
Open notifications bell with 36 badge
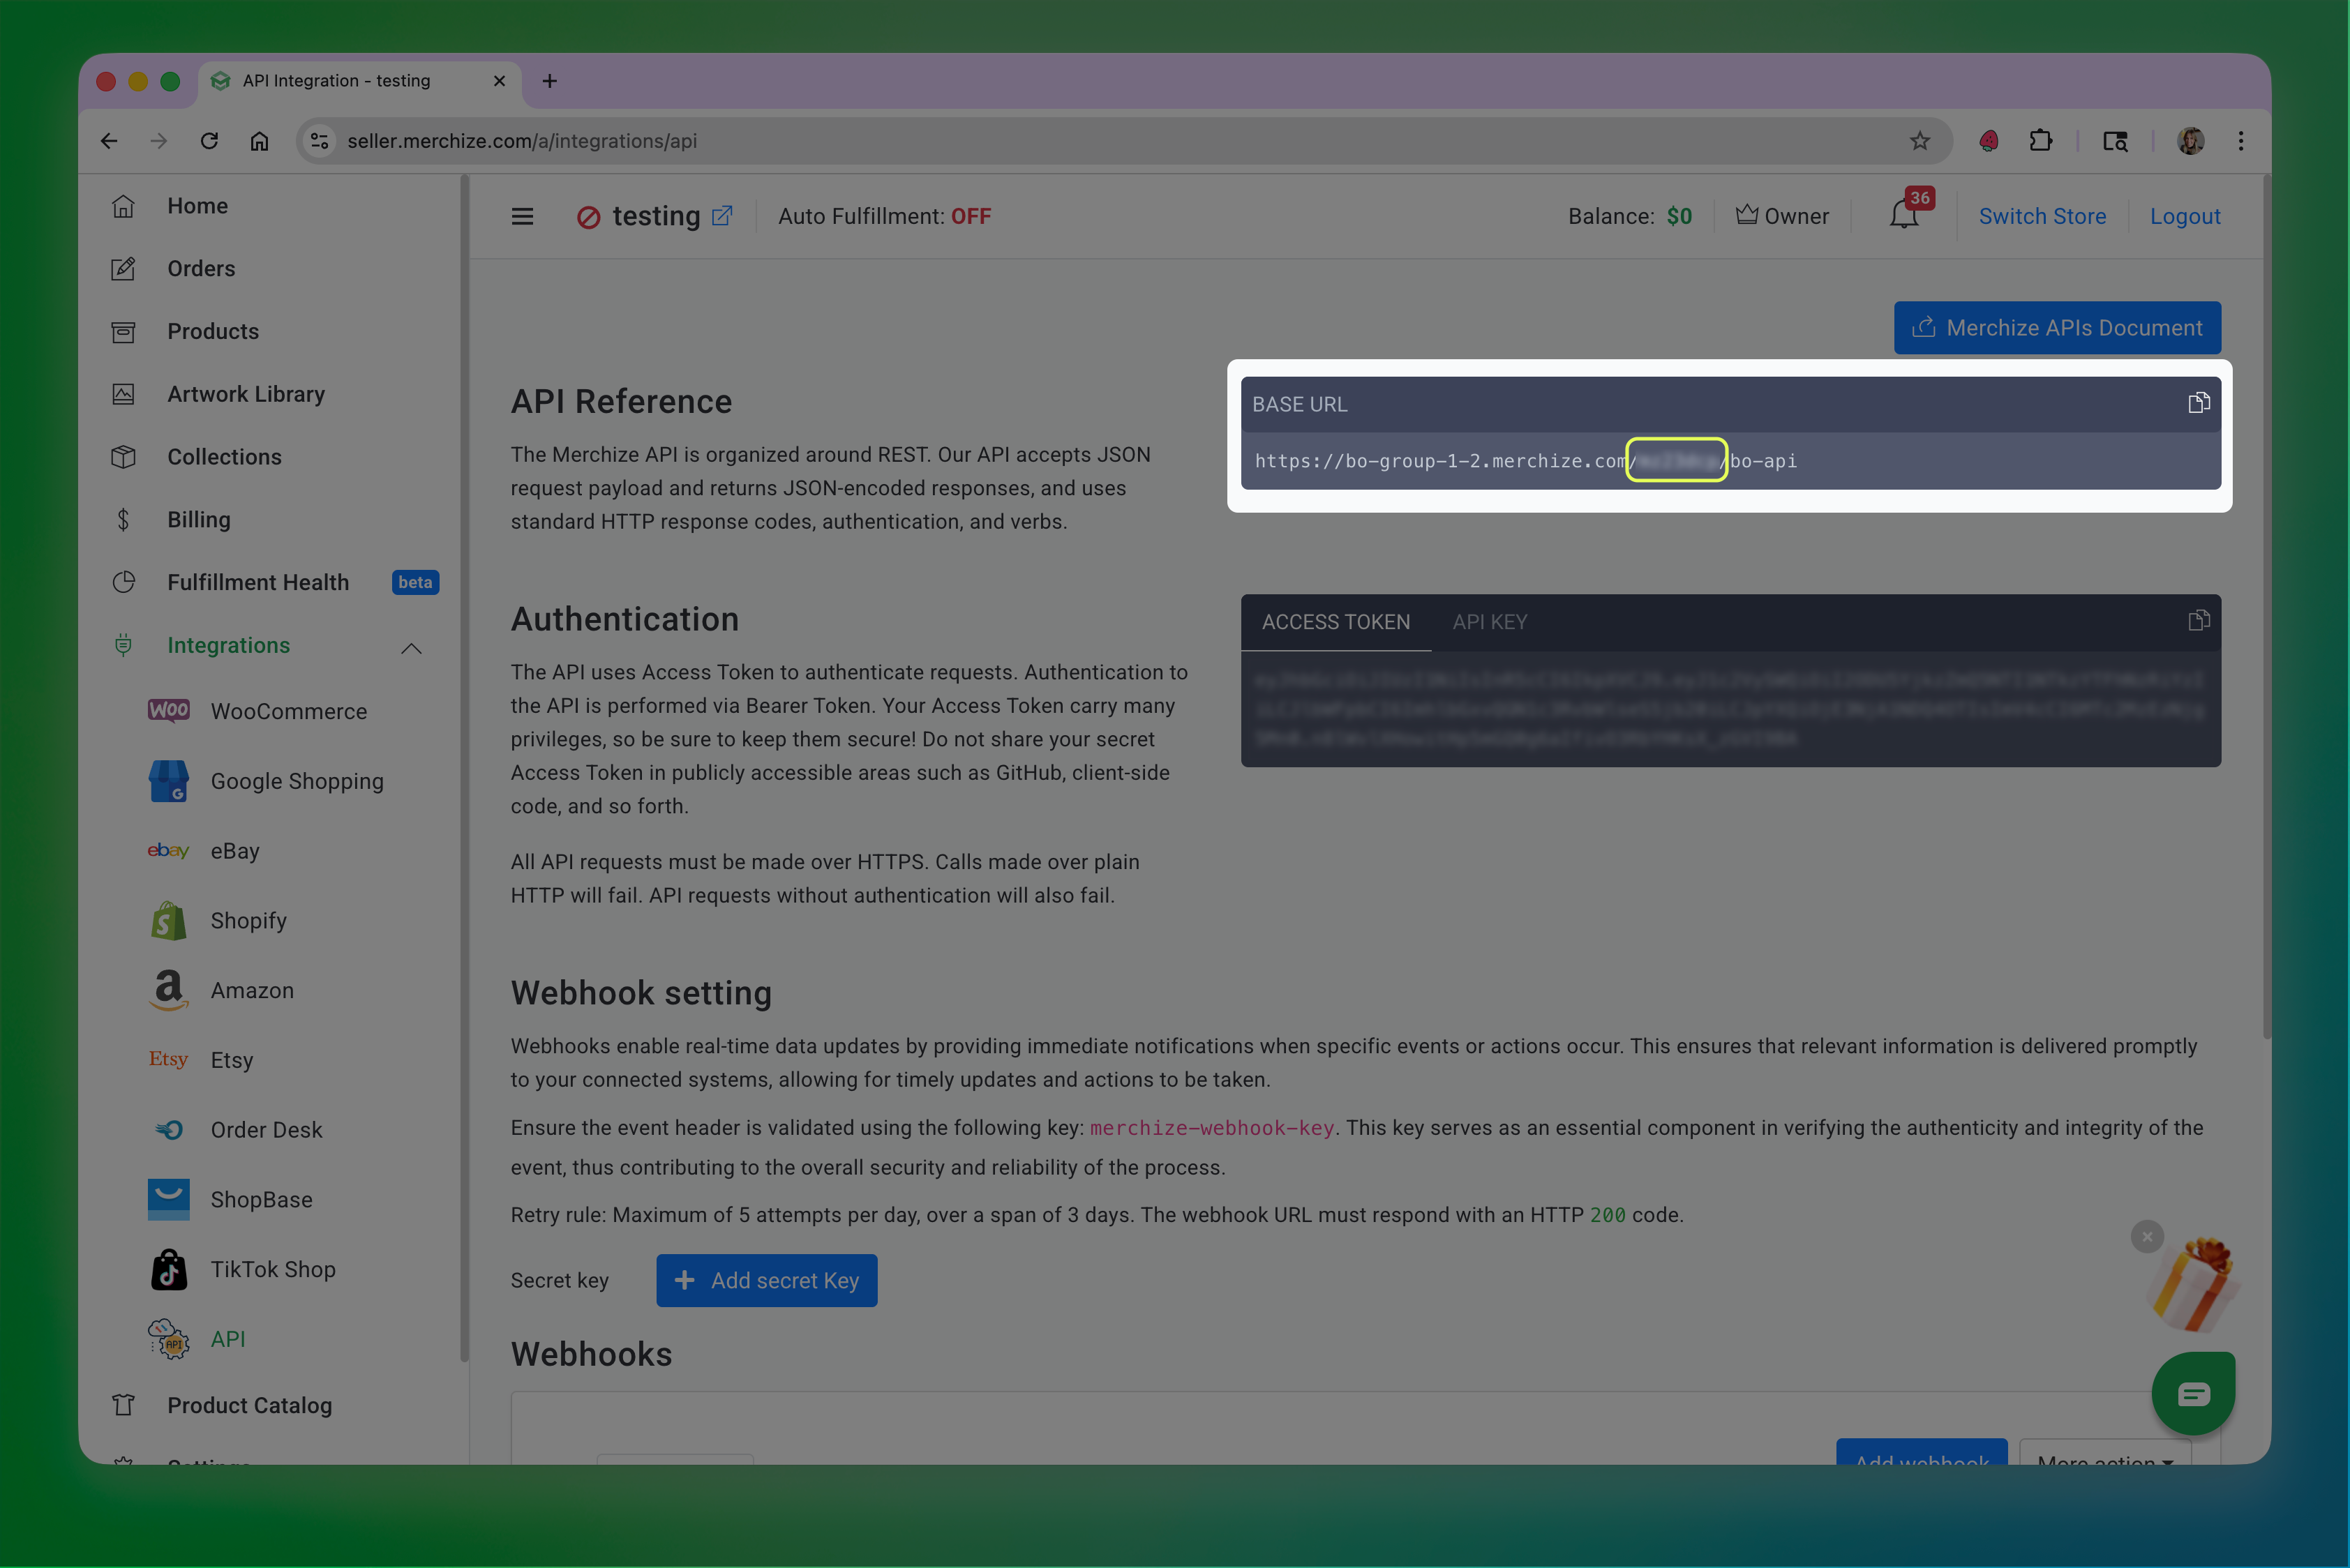tap(1904, 215)
